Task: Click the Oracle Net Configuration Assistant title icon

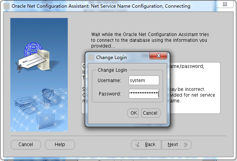Action: click(x=7, y=6)
